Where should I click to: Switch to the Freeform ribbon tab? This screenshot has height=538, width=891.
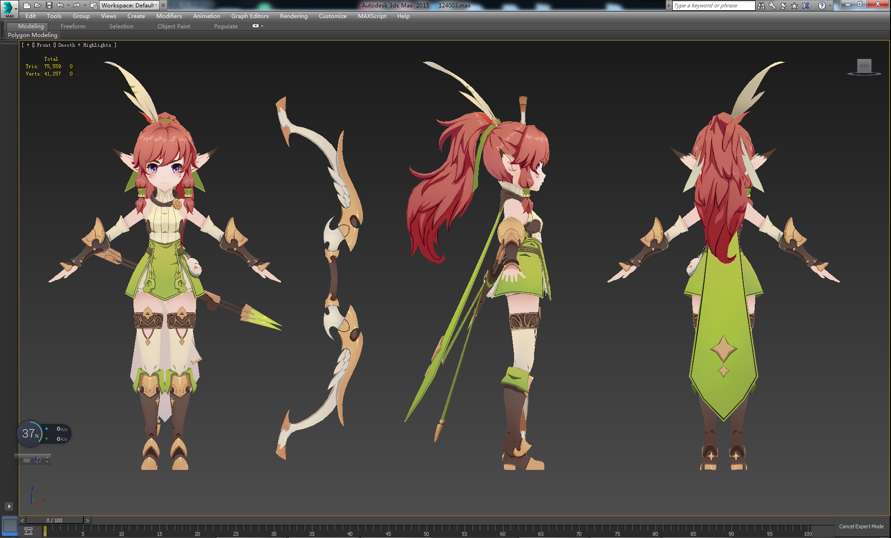pos(73,26)
